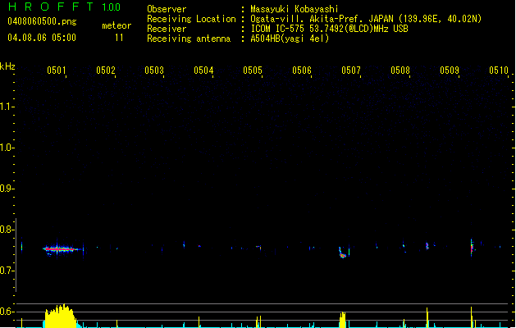This screenshot has height=328, width=516.
Task: Click the date stamp 04.08.06 05:00
Action: coord(42,38)
